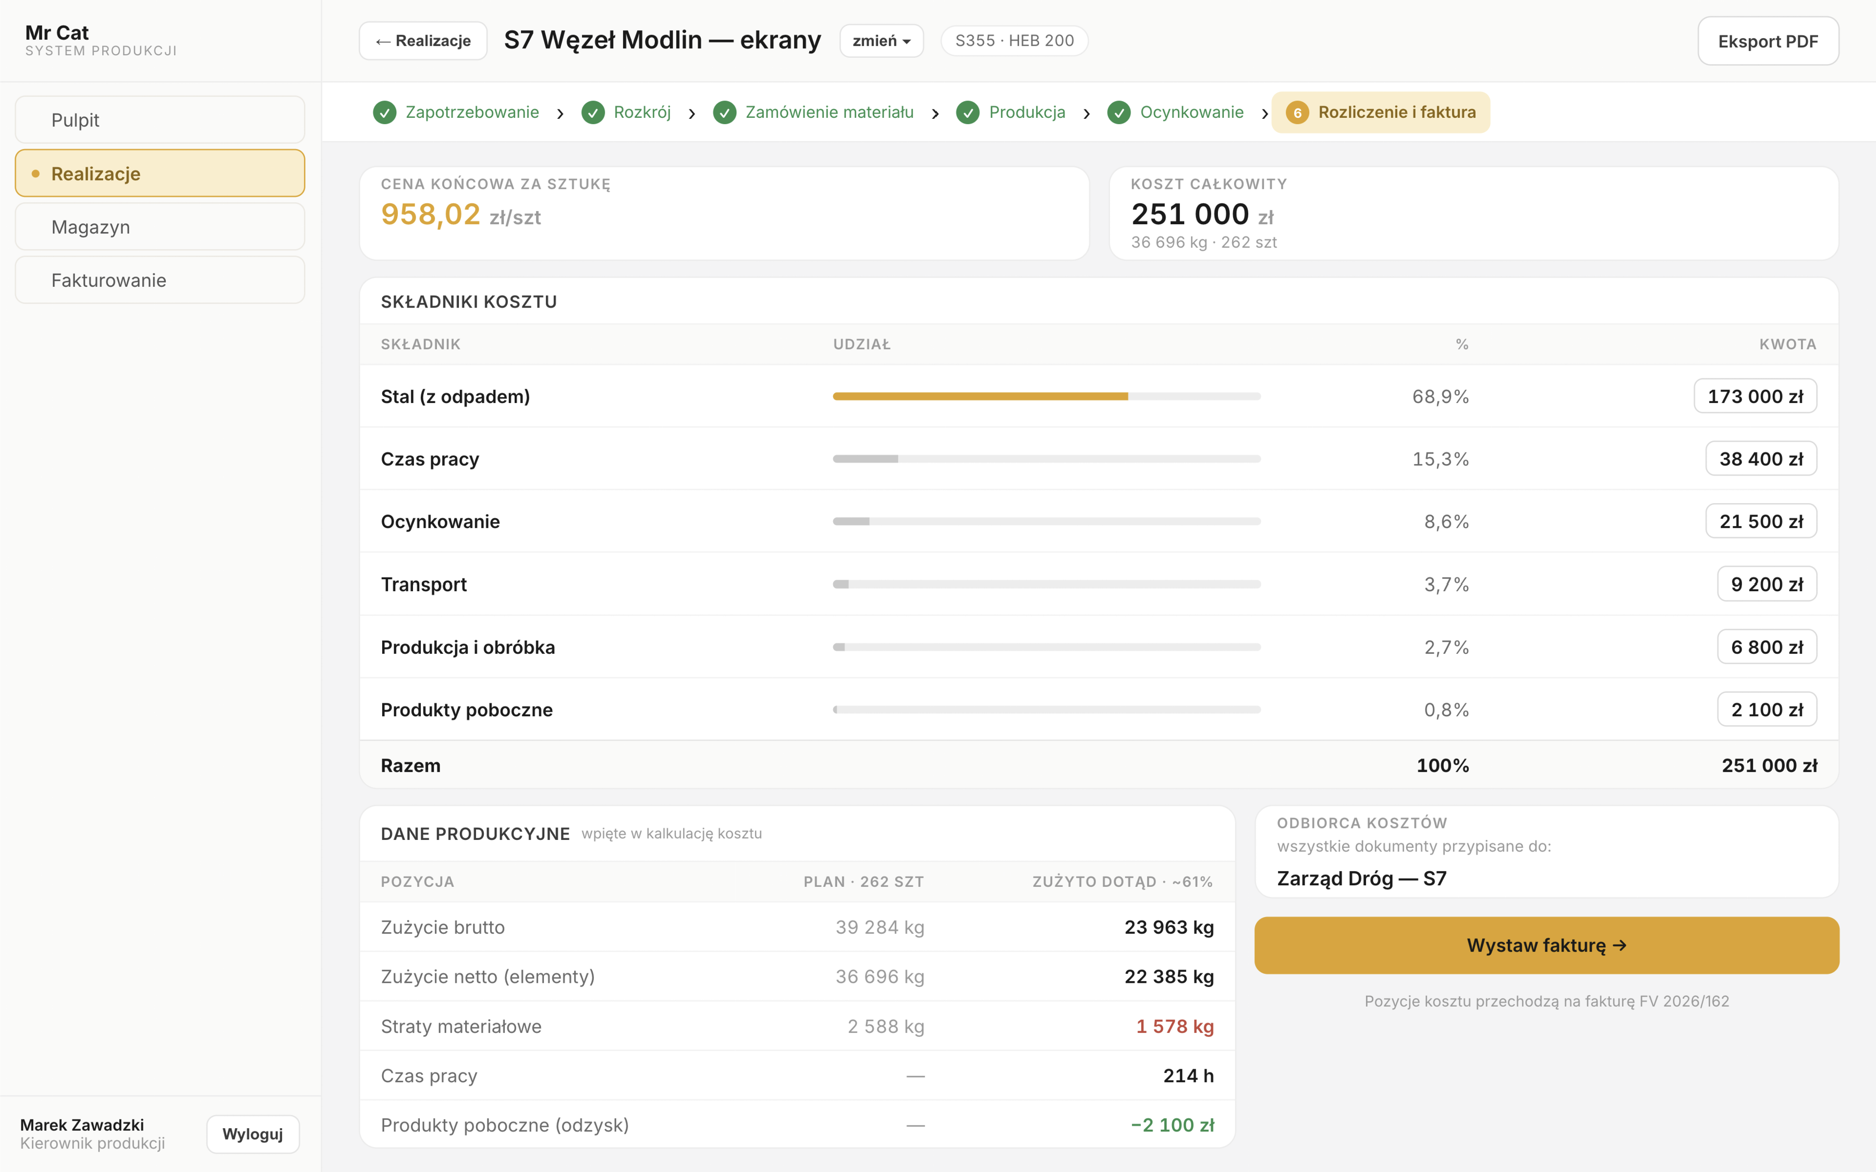Click the Ocynkowanie step checkmark icon
Viewport: 1876px width, 1172px height.
click(1118, 113)
